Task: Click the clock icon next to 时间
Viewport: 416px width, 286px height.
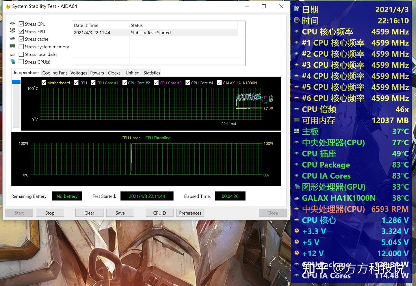Action: pyautogui.click(x=296, y=20)
